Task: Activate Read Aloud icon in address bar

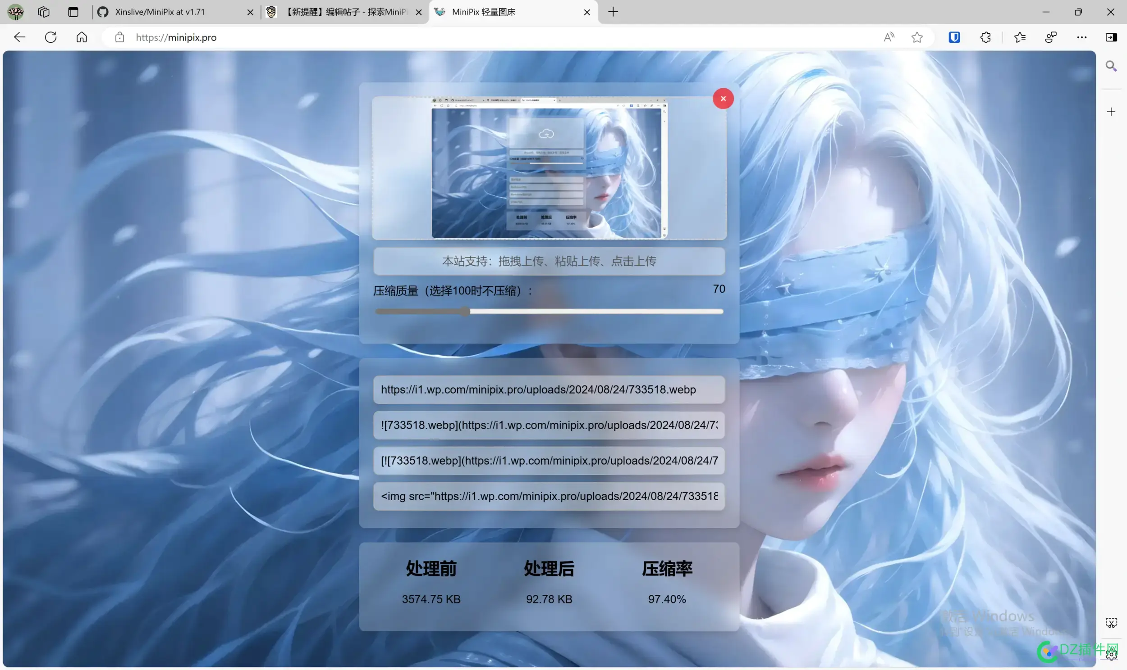Action: pos(889,37)
